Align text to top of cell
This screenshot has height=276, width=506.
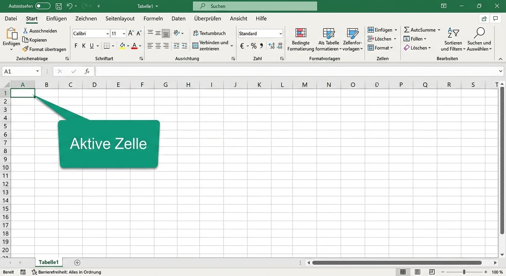click(x=150, y=33)
